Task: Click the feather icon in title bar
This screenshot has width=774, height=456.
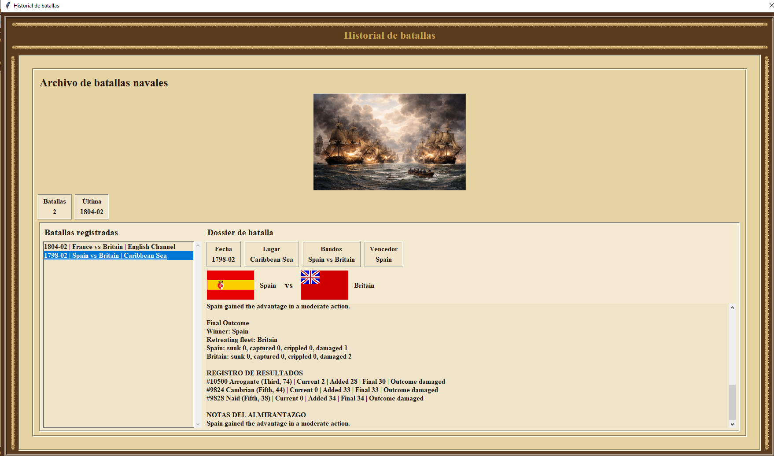Action: pos(7,5)
